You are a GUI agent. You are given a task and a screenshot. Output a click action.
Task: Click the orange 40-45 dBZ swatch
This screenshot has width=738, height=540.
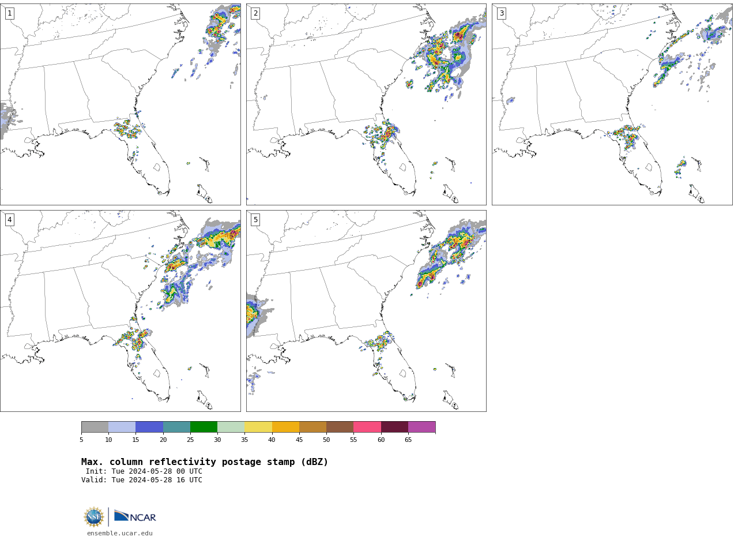285,427
